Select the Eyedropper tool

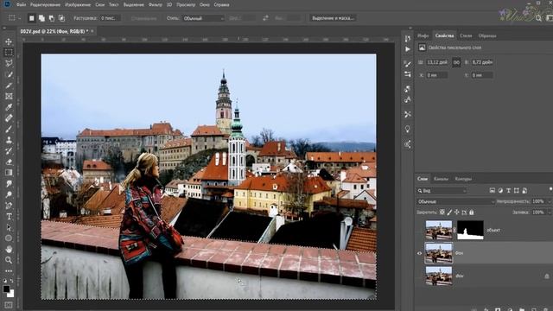[x=9, y=107]
